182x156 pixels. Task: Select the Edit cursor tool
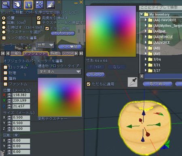pyautogui.click(x=29, y=4)
